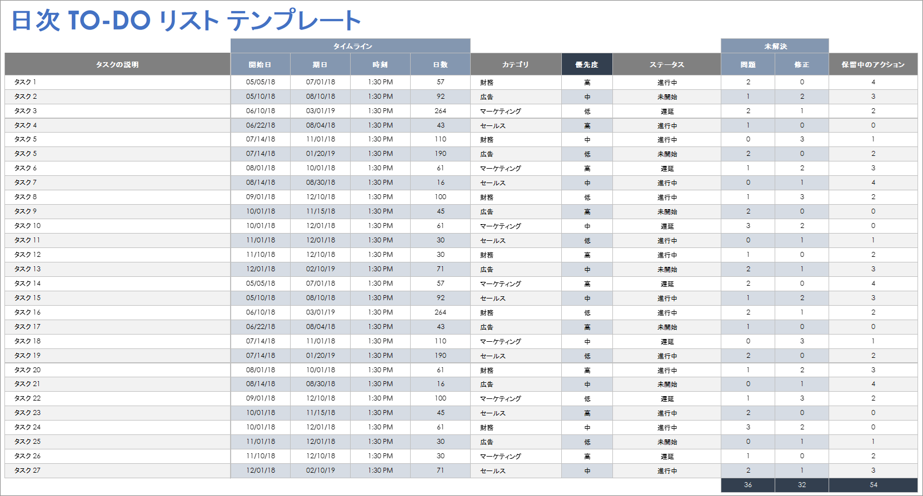Click the タスク 3 name cell
The height and width of the screenshot is (496, 923).
coord(117,111)
